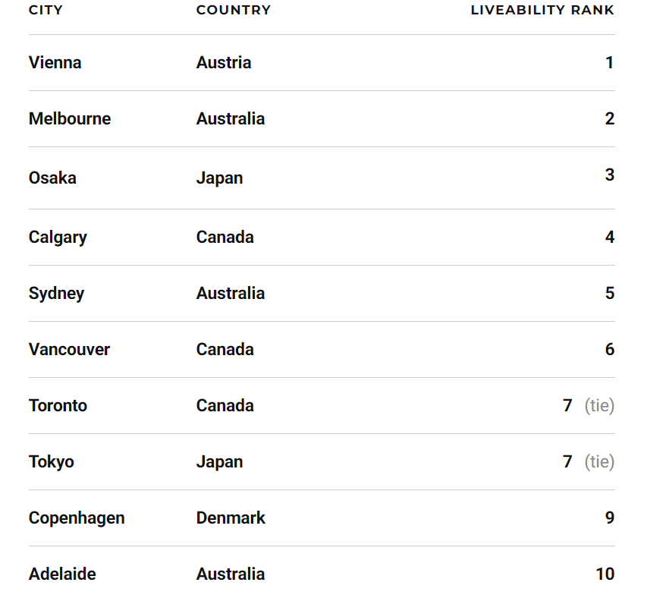Select the rank number 1 for Vienna
The height and width of the screenshot is (598, 647).
(x=609, y=62)
